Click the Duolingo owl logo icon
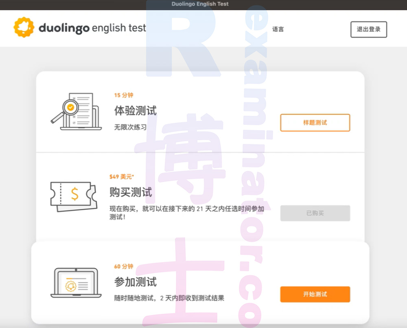This screenshot has height=328, width=407. pos(24,28)
